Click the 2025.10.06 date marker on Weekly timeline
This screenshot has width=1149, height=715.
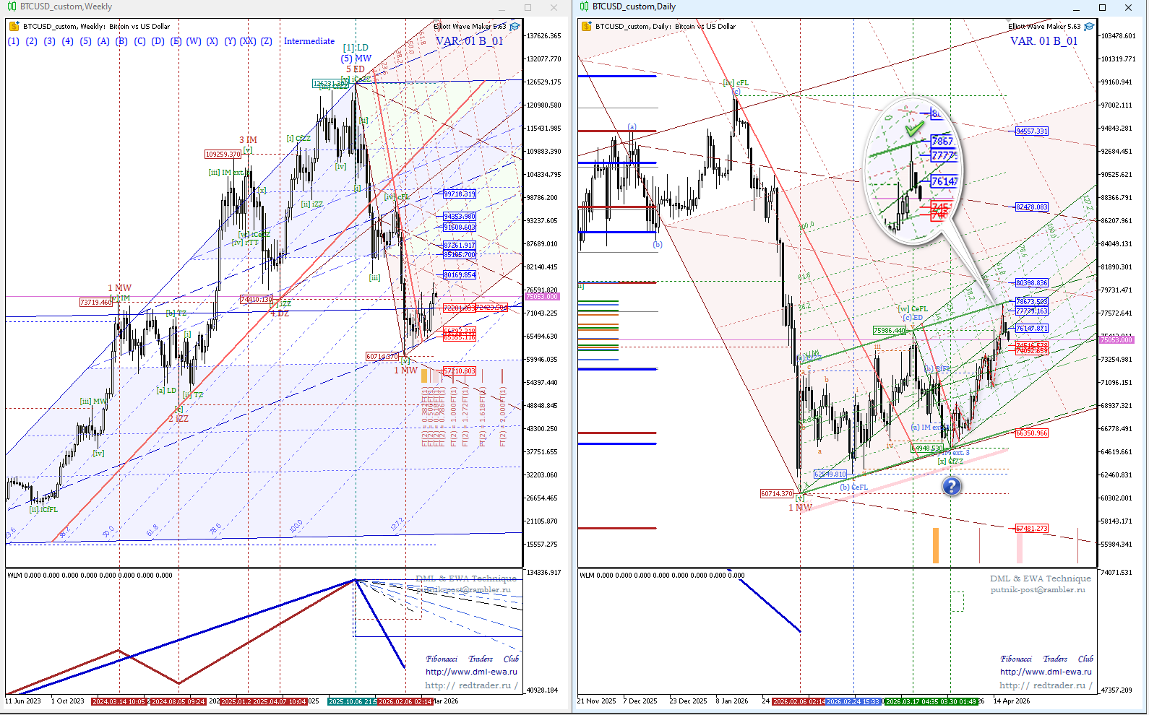(353, 701)
